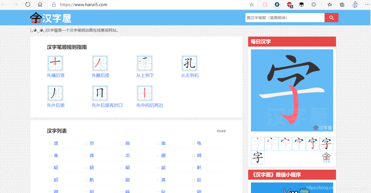Open the 先横后竖 rule link
Screen dimensions: 371x193
point(56,75)
